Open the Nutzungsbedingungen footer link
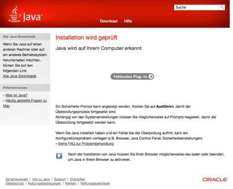 44,183
